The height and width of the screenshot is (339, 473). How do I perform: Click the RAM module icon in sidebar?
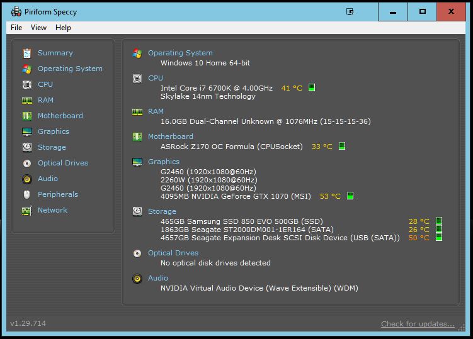pyautogui.click(x=27, y=101)
